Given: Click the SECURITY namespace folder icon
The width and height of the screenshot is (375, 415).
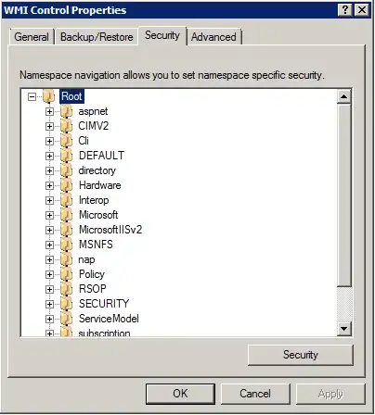Looking at the screenshot, I should 66,304.
